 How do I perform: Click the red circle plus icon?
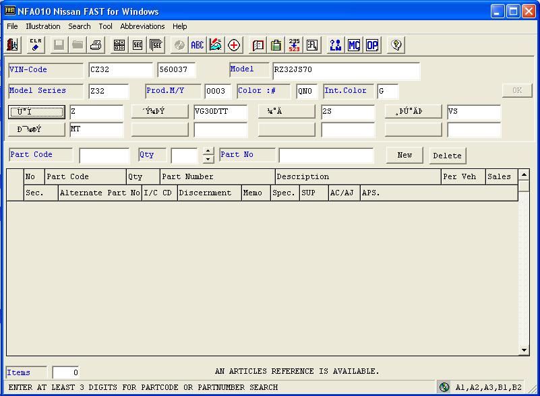234,45
